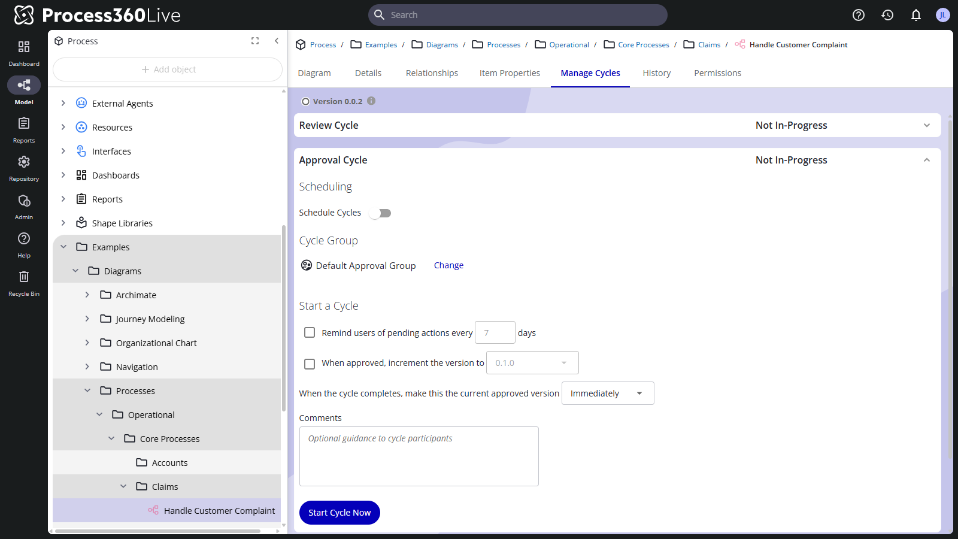Screen dimensions: 958x539
Task: Expand the External Agents tree node
Action: click(63, 103)
